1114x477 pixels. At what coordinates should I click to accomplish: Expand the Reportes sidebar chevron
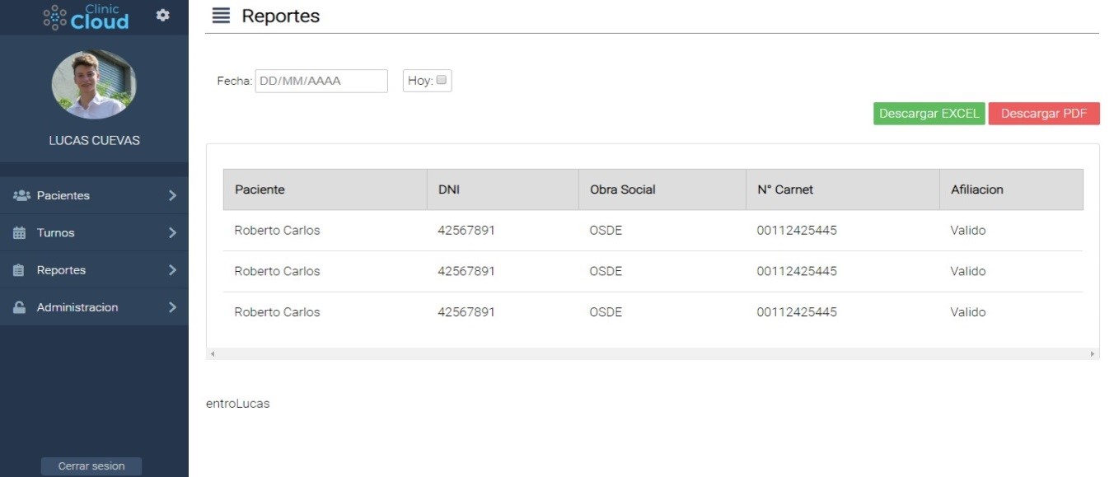(172, 270)
